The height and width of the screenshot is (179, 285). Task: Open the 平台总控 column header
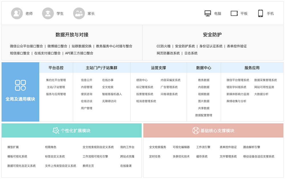coord(56,68)
